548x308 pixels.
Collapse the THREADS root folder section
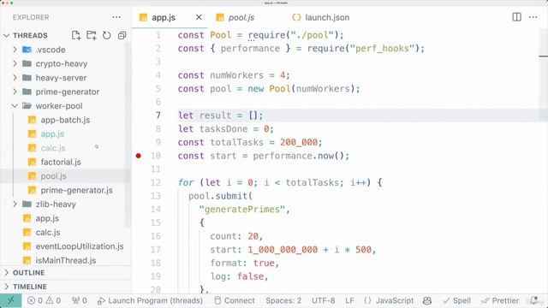(30, 35)
